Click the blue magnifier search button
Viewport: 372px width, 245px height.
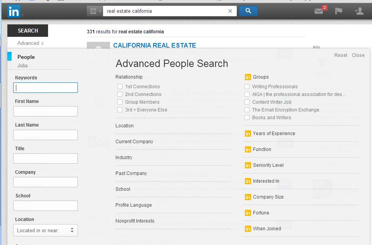click(248, 11)
